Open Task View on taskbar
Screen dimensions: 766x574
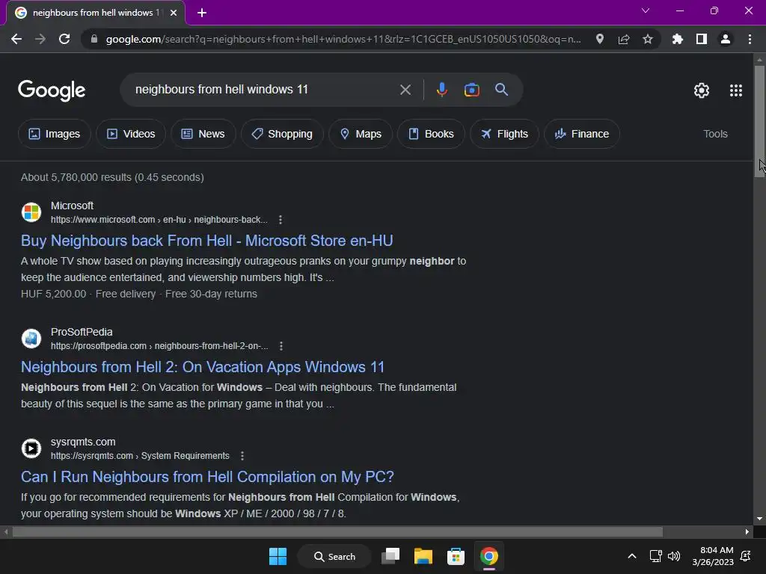pyautogui.click(x=390, y=556)
